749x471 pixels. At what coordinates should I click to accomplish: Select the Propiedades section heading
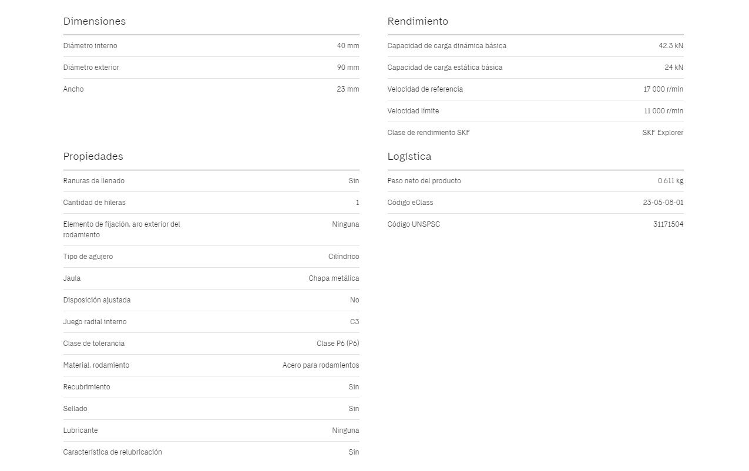pos(93,156)
